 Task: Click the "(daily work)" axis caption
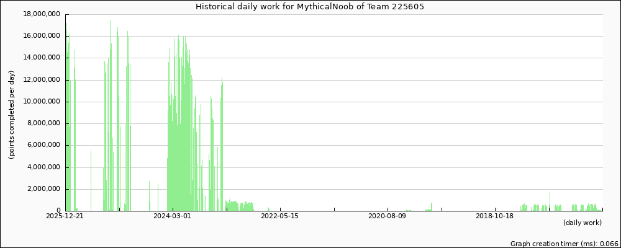(582, 223)
